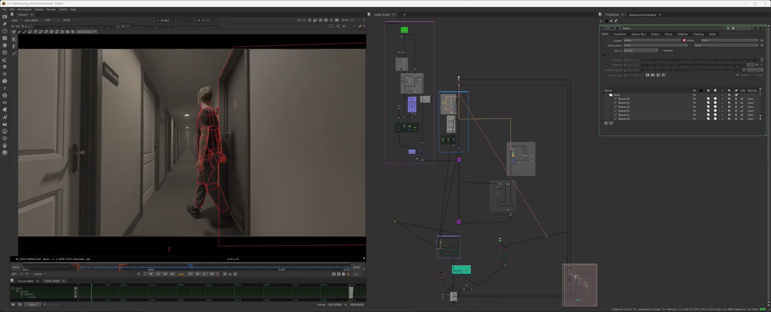This screenshot has width=771, height=312.
Task: Open the Time nodes toolbar menu
Action: (x=4, y=31)
